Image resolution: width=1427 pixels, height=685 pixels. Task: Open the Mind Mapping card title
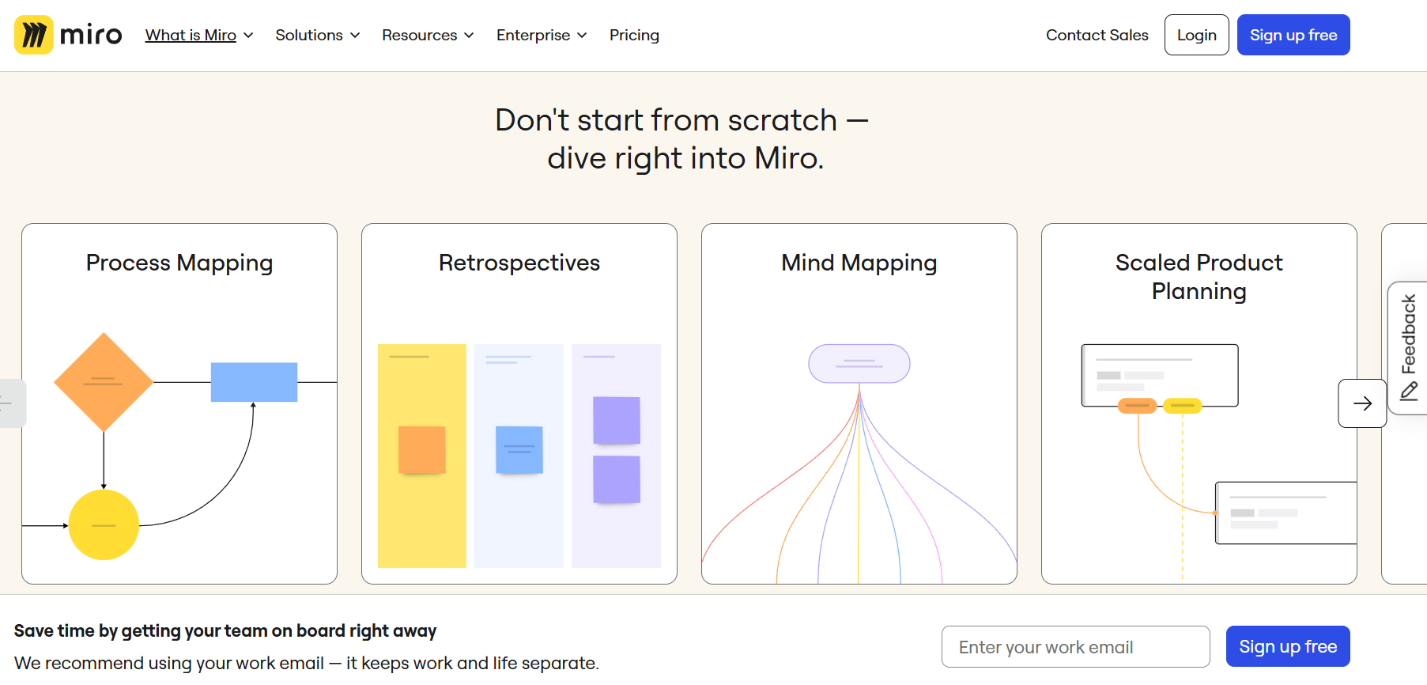859,263
